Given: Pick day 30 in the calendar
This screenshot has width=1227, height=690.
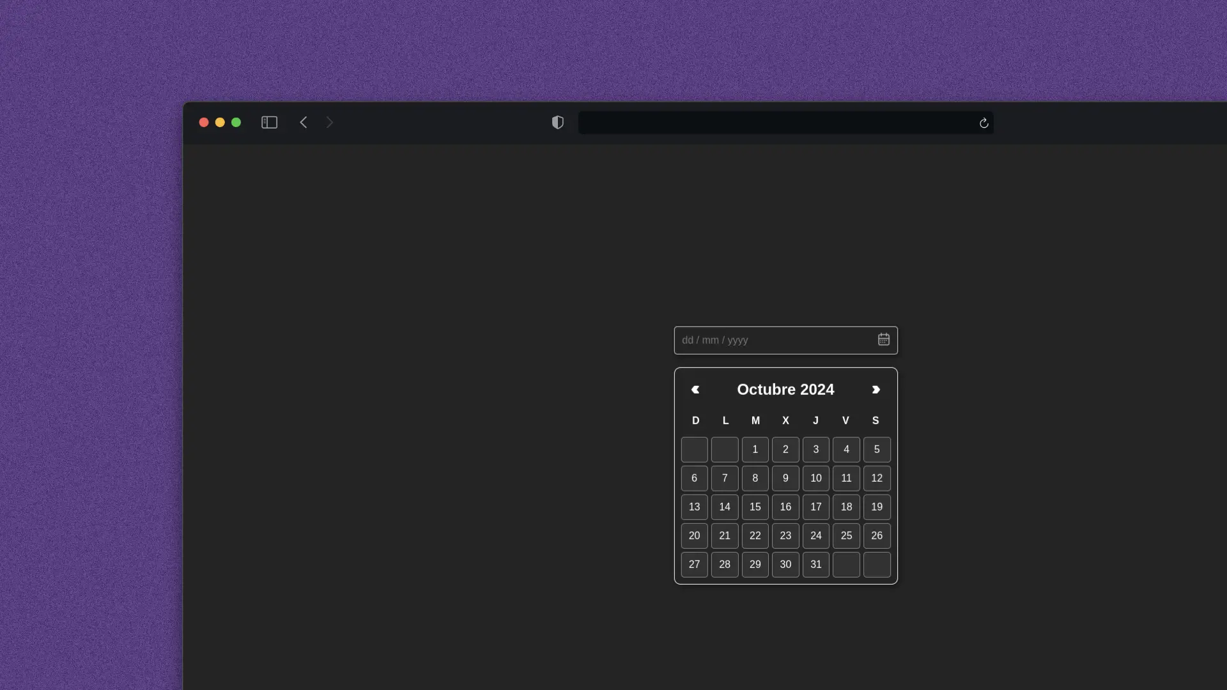Looking at the screenshot, I should pos(785,565).
